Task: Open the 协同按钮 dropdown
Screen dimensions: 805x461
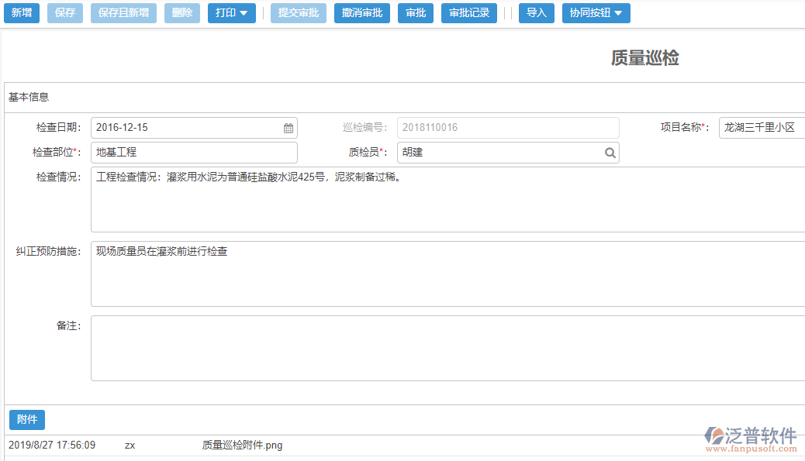Action: pyautogui.click(x=596, y=13)
